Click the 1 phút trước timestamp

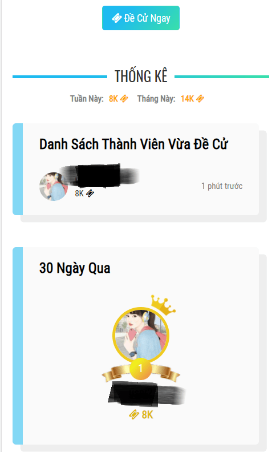[222, 186]
